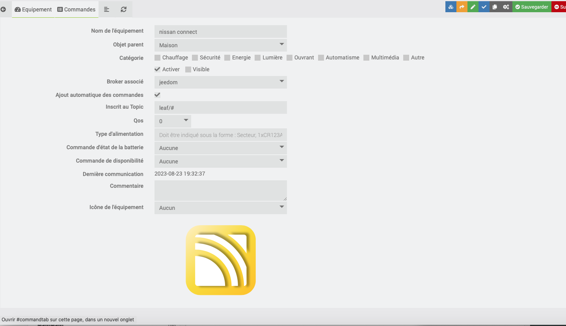This screenshot has height=326, width=566.
Task: Toggle Ajout automatique des commandes checkbox
Action: click(157, 95)
